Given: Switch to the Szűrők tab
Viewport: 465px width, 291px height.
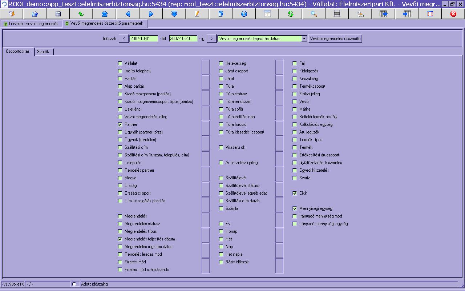Looking at the screenshot, I should click(x=43, y=52).
